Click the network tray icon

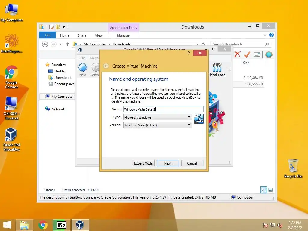(x=272, y=225)
